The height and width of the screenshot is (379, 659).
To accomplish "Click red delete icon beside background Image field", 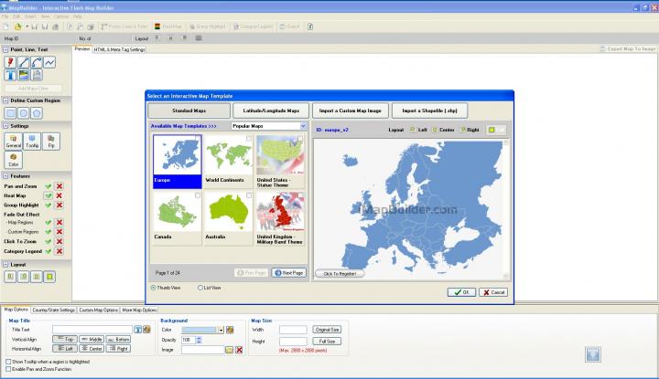I will click(x=239, y=350).
